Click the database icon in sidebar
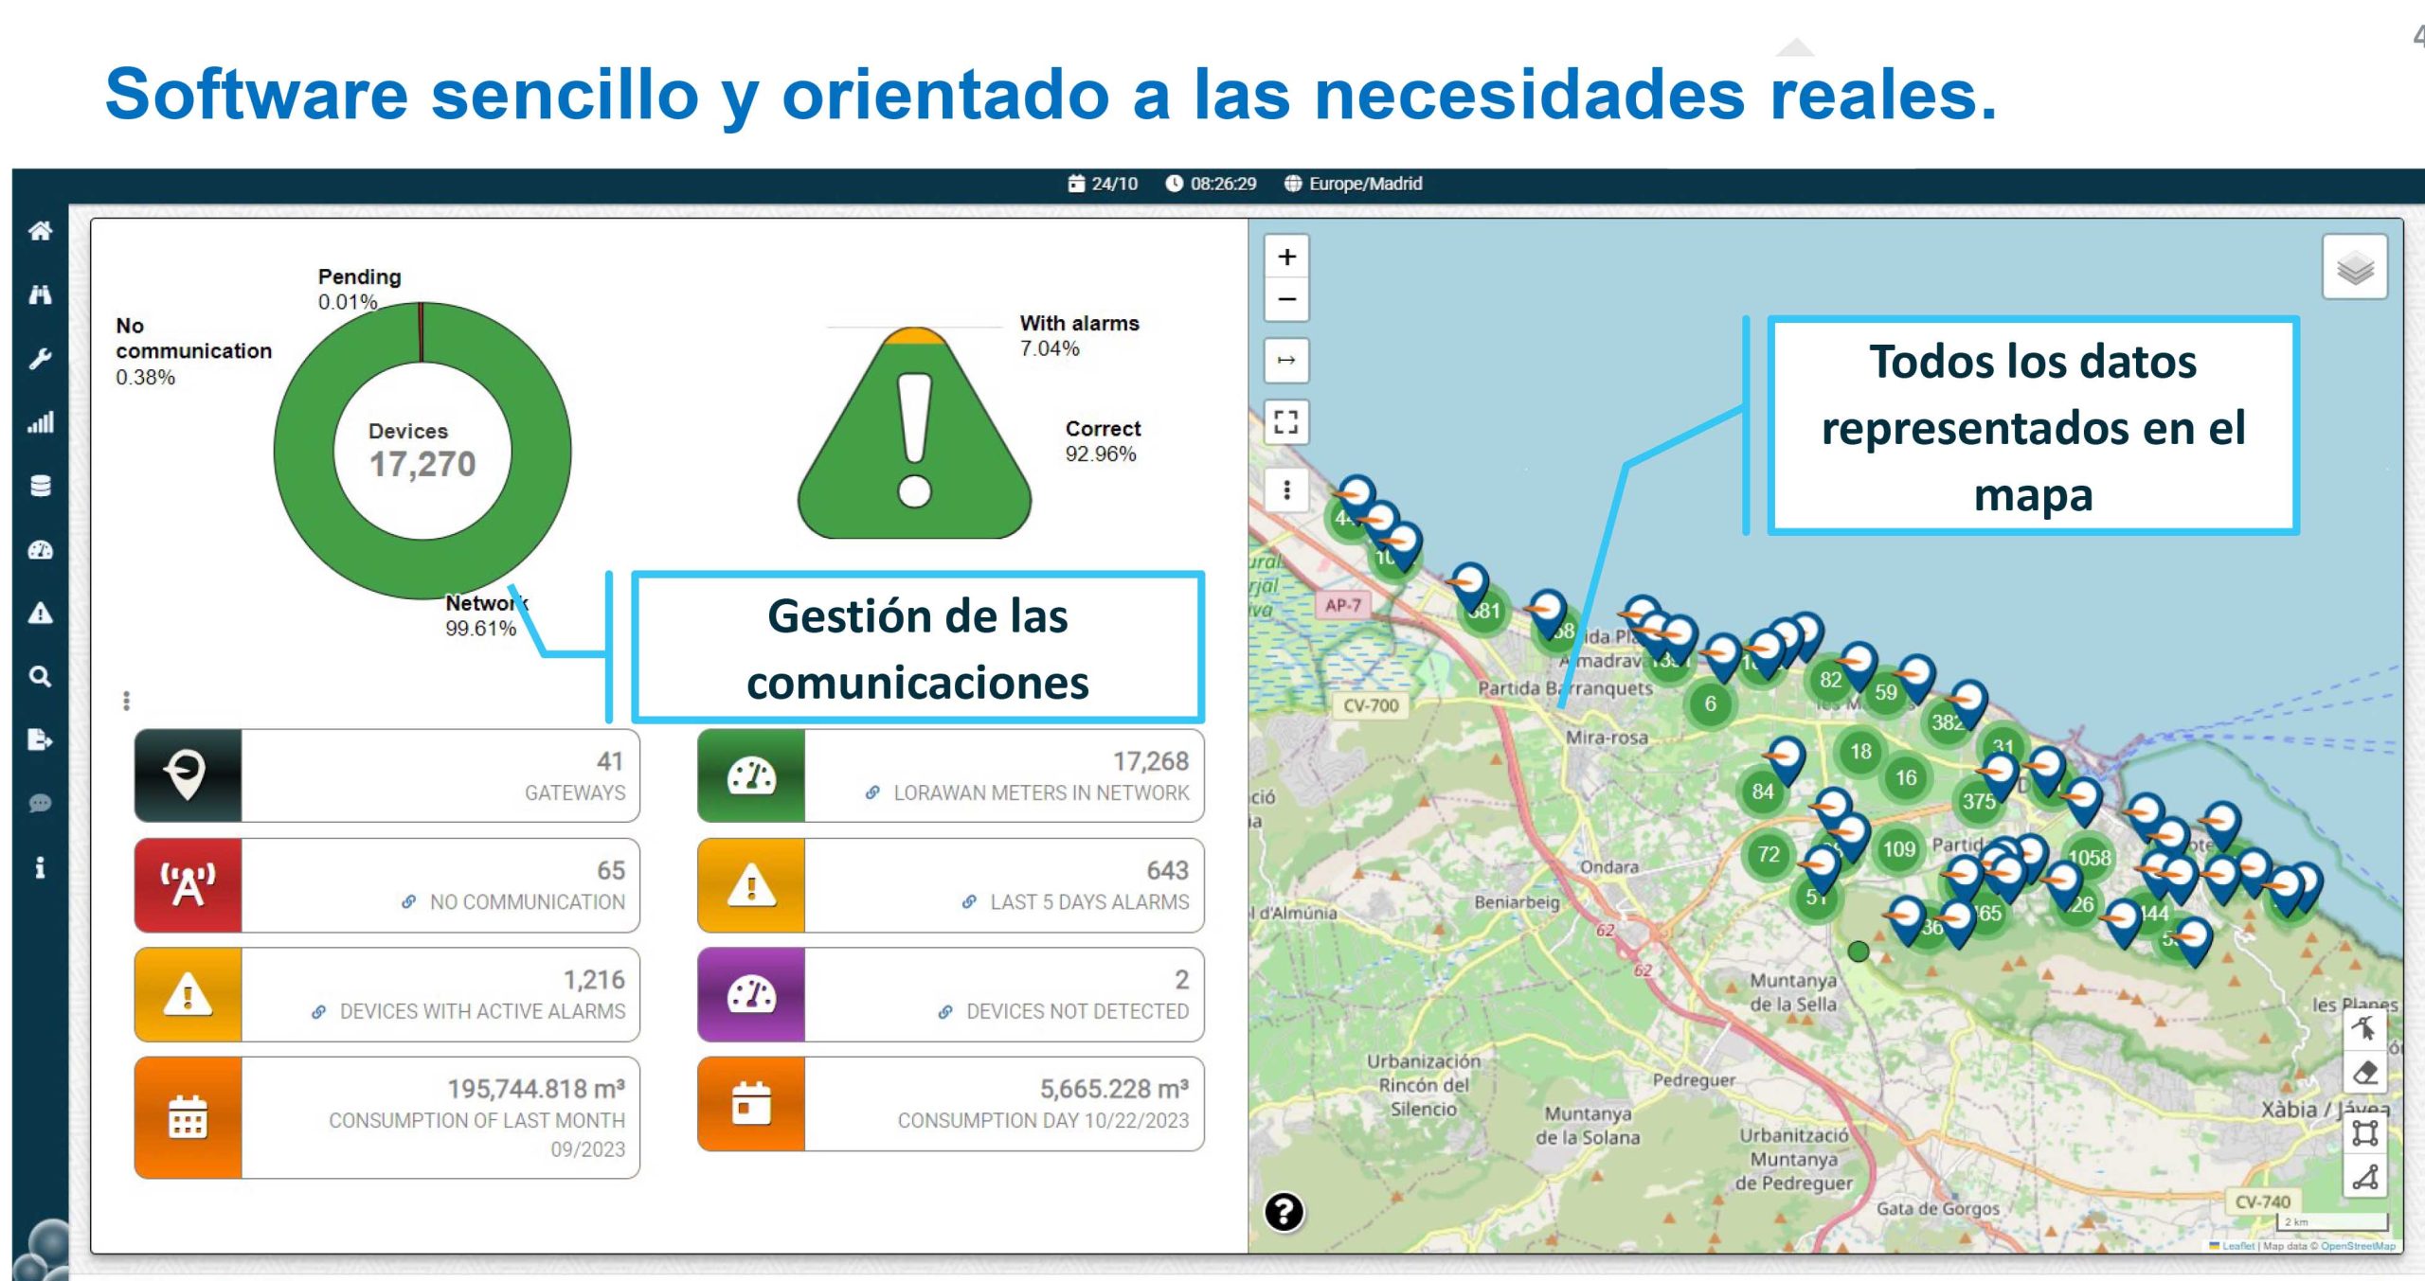Image resolution: width=2425 pixels, height=1281 pixels. 40,486
